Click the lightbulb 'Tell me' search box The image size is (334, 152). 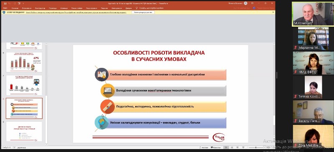(x=150, y=8)
